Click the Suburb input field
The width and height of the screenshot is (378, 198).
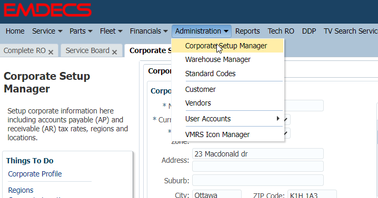point(258,181)
